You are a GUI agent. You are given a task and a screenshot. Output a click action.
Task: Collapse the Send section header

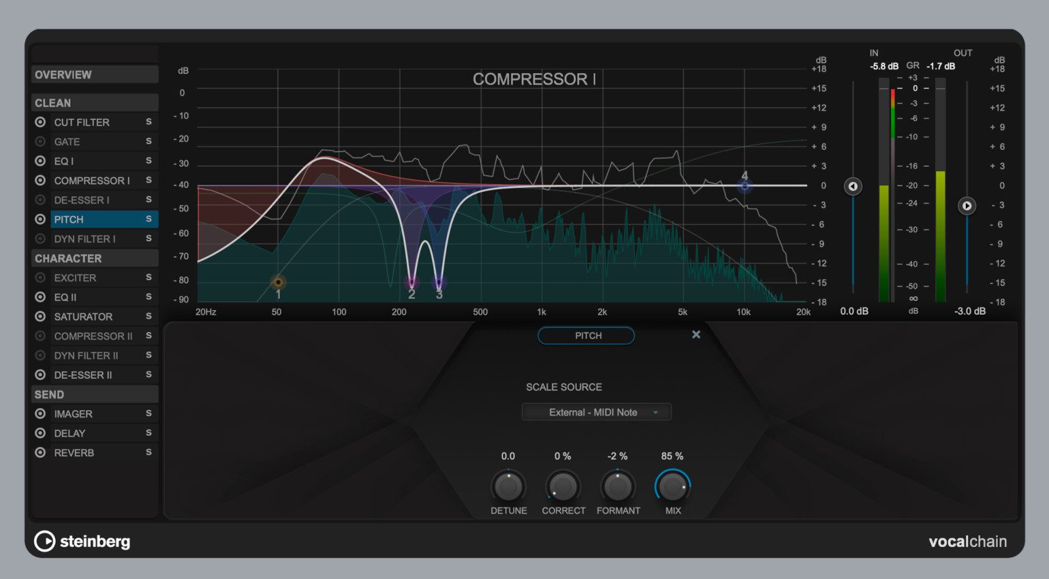tap(94, 394)
